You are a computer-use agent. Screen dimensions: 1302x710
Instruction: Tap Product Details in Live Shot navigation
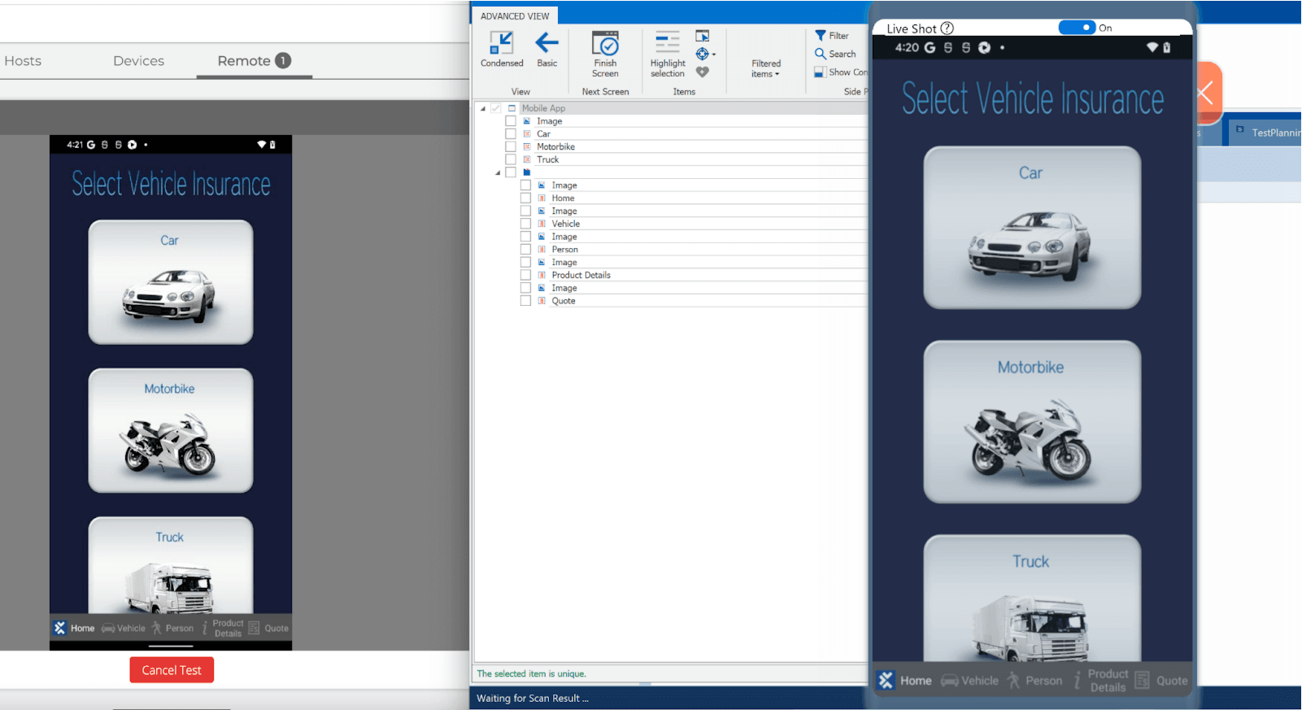[1100, 681]
